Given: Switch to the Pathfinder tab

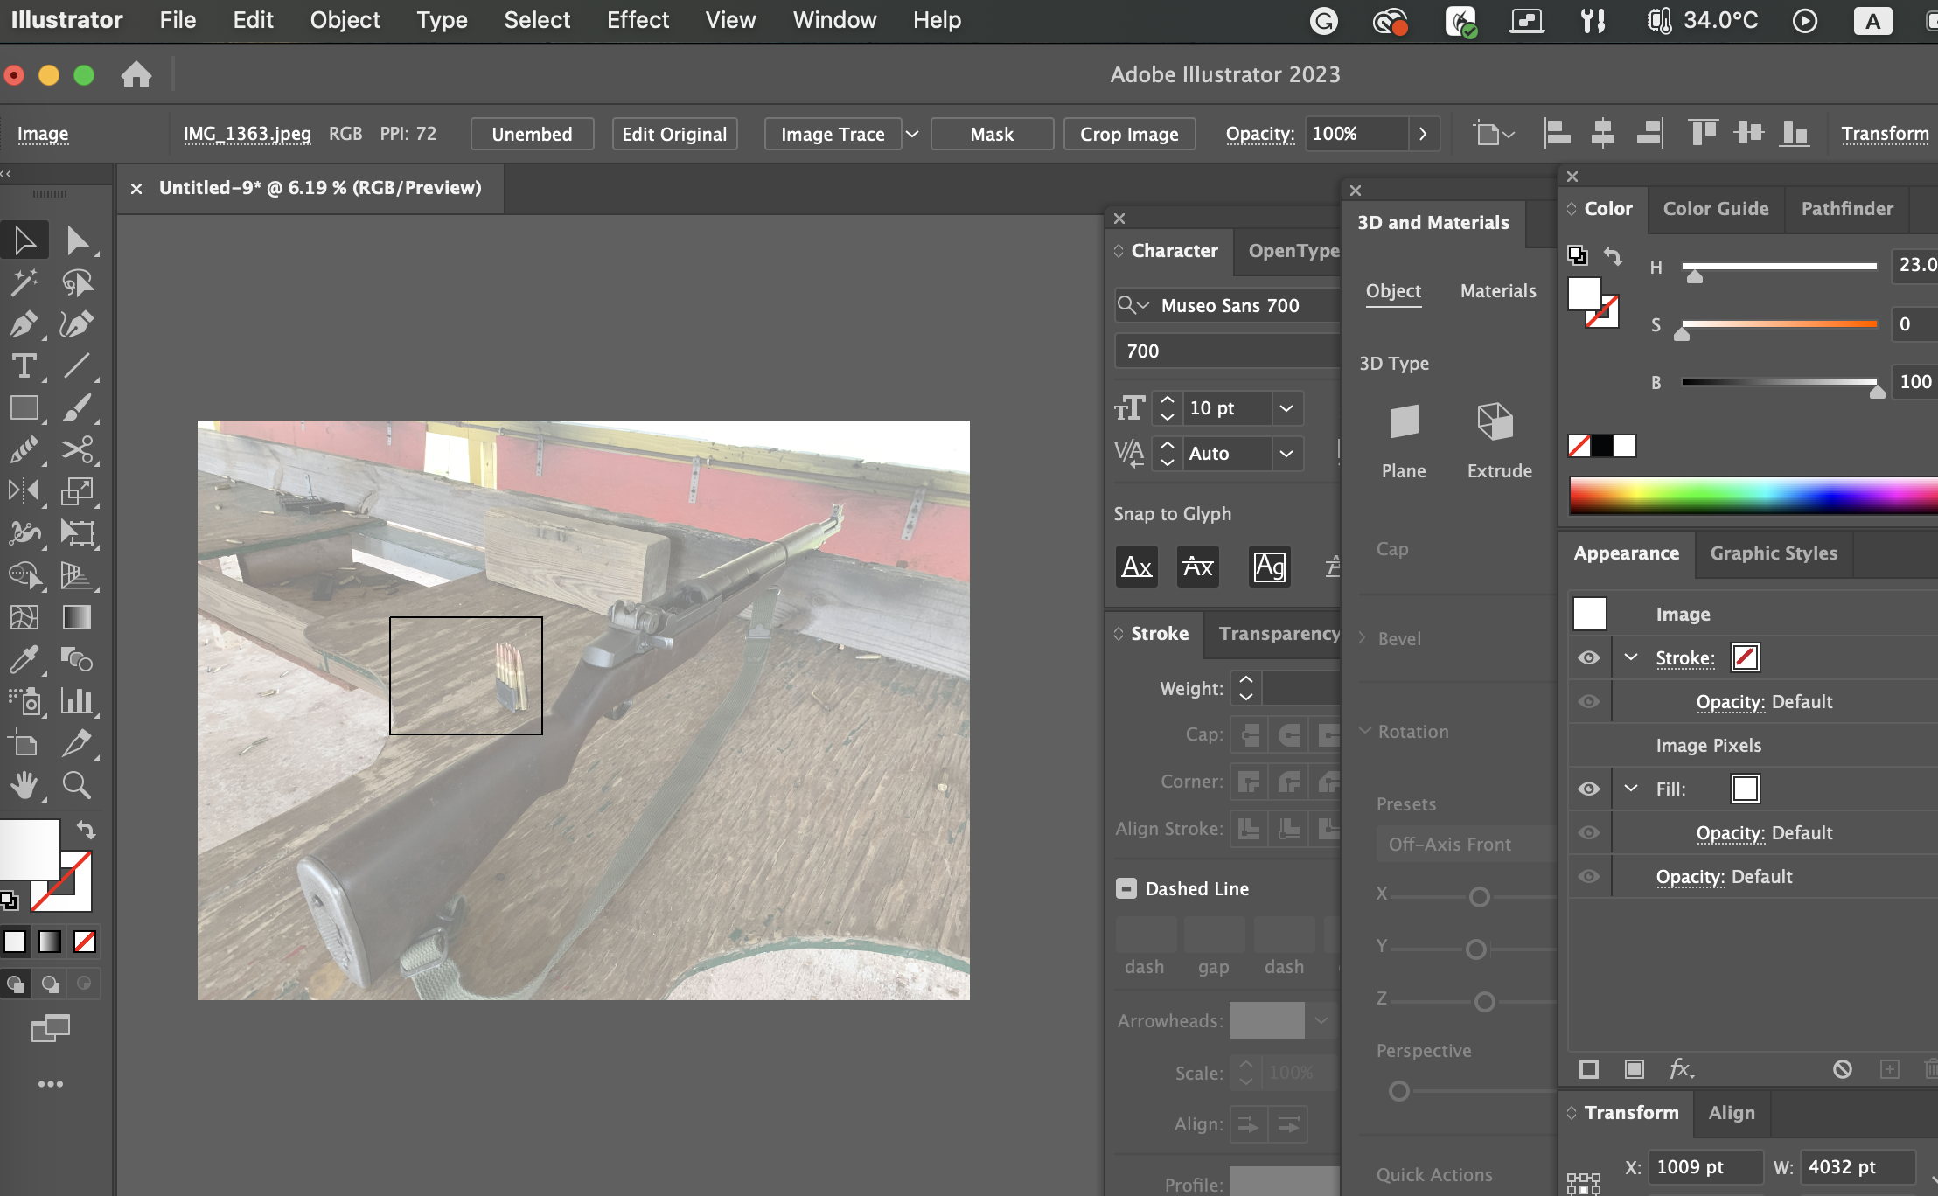Looking at the screenshot, I should pyautogui.click(x=1846, y=208).
